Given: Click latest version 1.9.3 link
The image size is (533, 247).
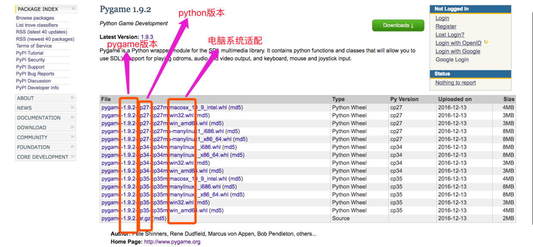Looking at the screenshot, I should coord(147,37).
